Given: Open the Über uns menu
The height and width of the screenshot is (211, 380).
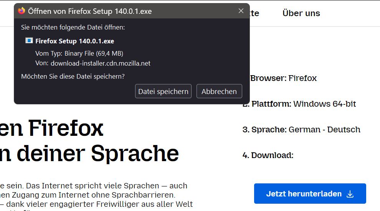Looking at the screenshot, I should click(x=301, y=13).
